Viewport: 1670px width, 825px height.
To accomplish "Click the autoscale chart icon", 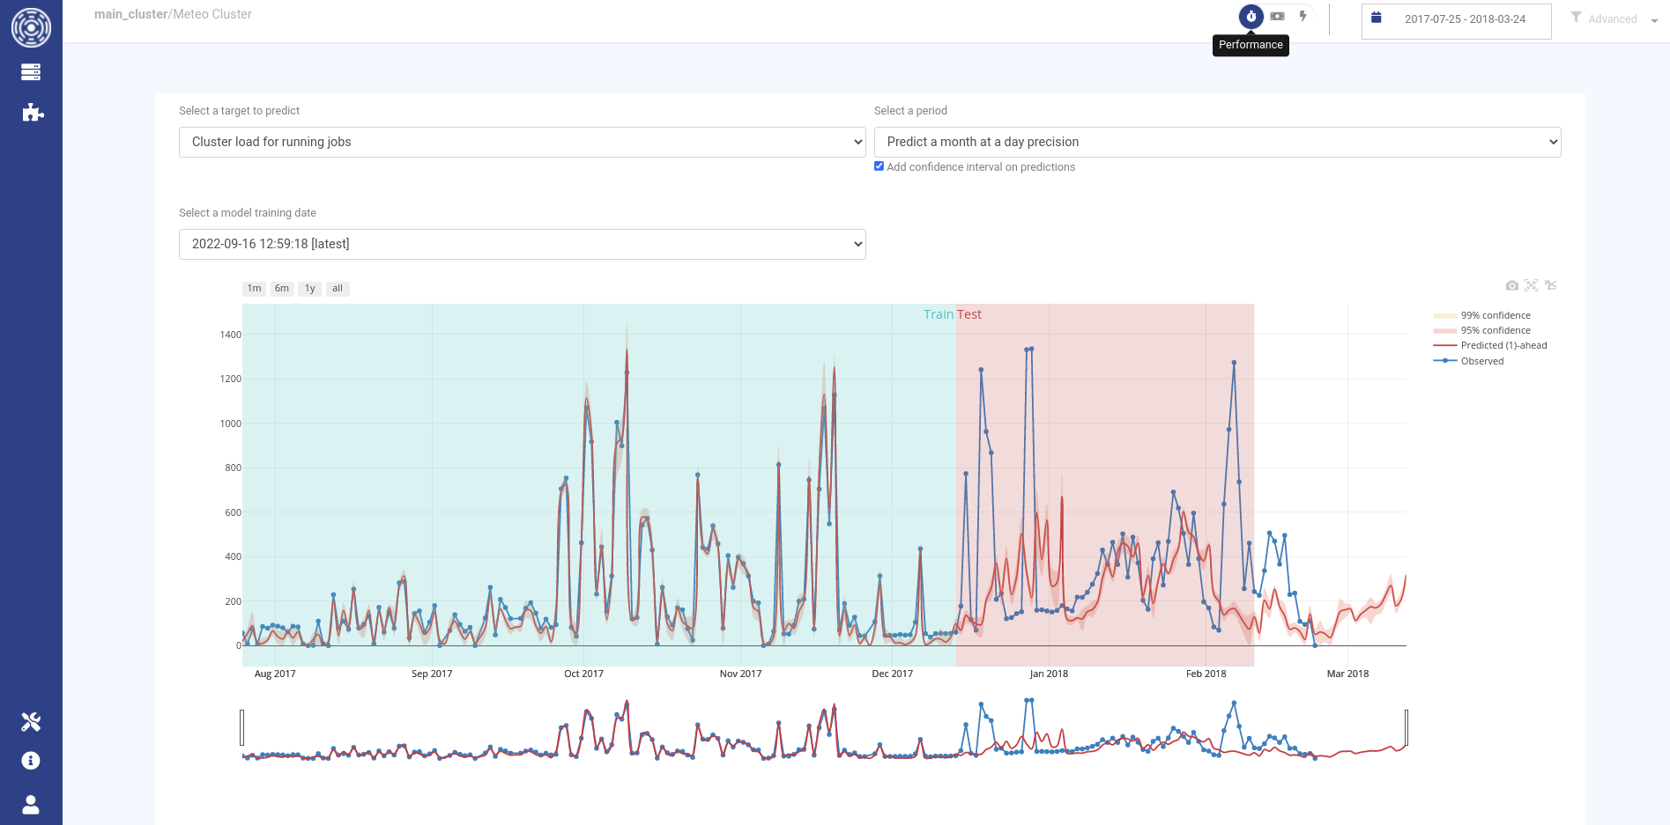I will tap(1531, 285).
